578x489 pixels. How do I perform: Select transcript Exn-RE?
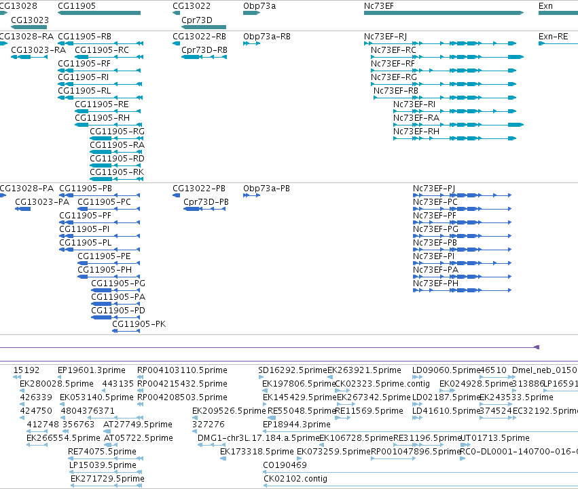pyautogui.click(x=558, y=43)
